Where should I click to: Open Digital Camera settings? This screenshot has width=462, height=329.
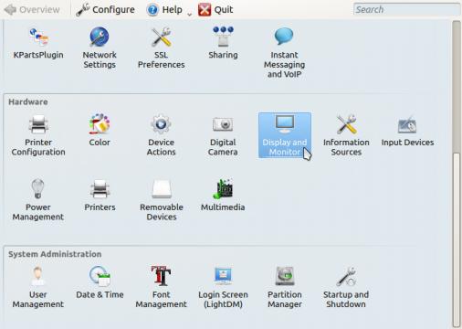(223, 135)
